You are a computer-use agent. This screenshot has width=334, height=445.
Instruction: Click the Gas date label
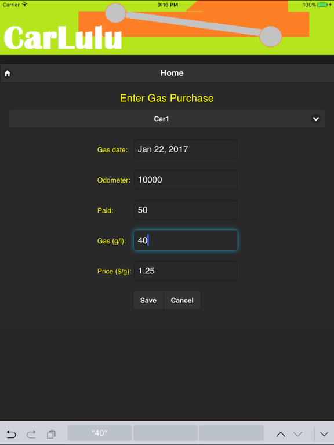click(x=112, y=150)
